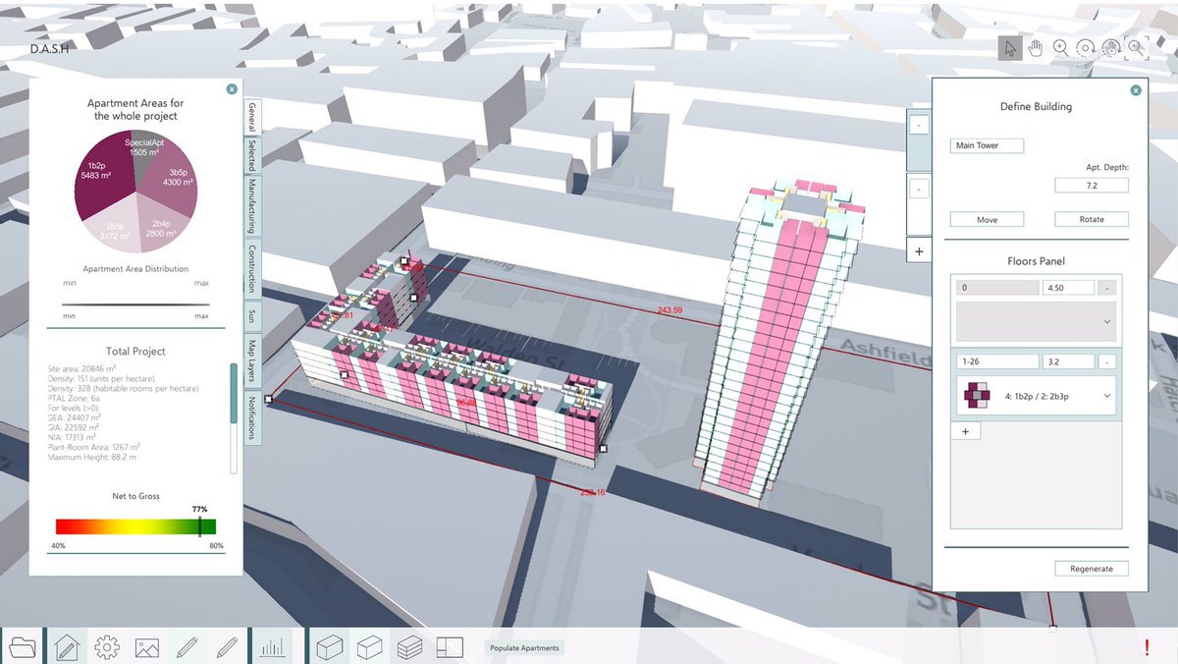Click the plus button beside building list
This screenshot has width=1178, height=664.
point(919,251)
